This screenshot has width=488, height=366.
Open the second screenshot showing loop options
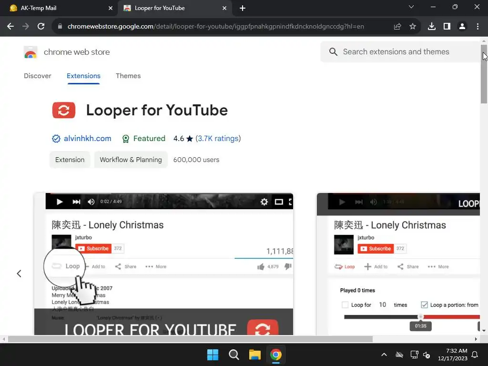[x=398, y=264]
